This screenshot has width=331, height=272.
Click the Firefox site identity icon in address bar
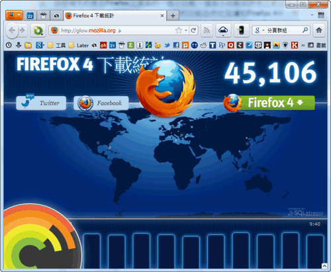pyautogui.click(x=54, y=30)
